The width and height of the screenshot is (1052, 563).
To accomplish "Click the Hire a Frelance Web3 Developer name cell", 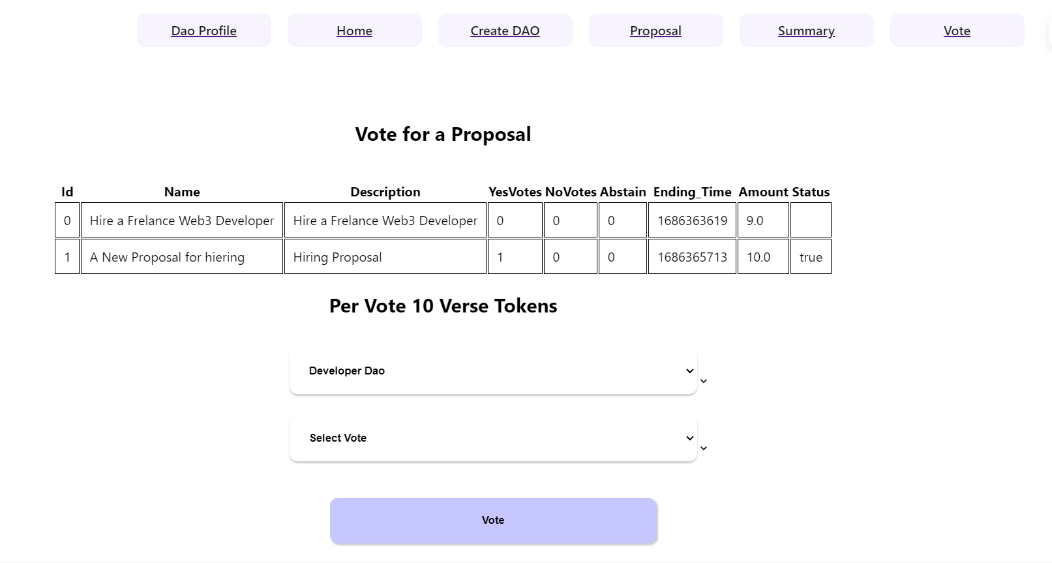I will [182, 221].
